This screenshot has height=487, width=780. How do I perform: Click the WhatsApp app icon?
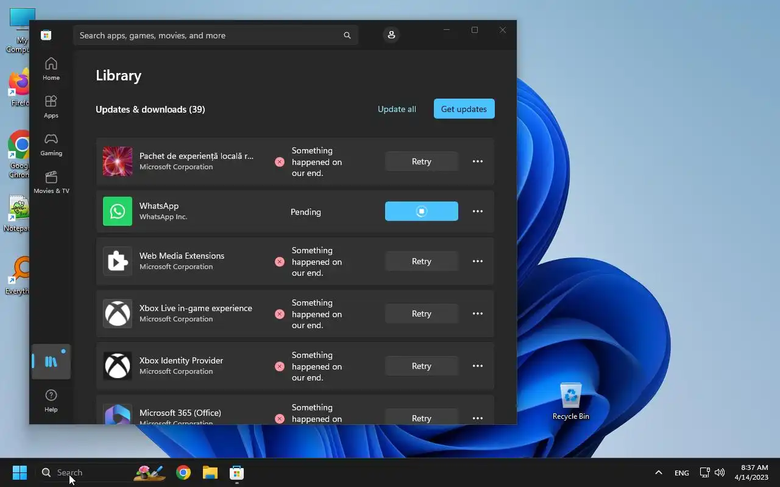118,211
